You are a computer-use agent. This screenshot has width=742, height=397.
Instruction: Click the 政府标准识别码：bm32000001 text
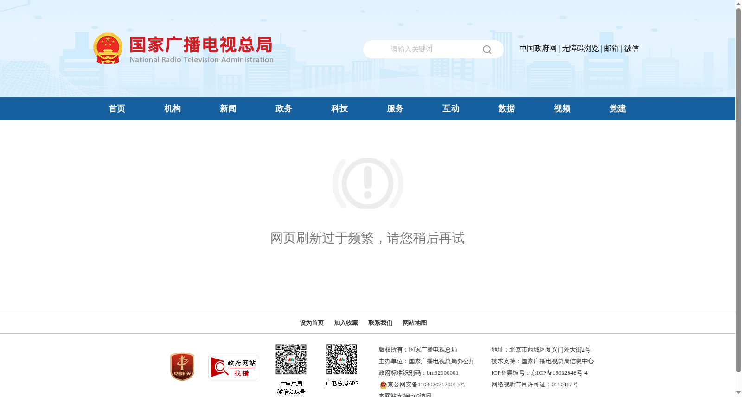(418, 373)
